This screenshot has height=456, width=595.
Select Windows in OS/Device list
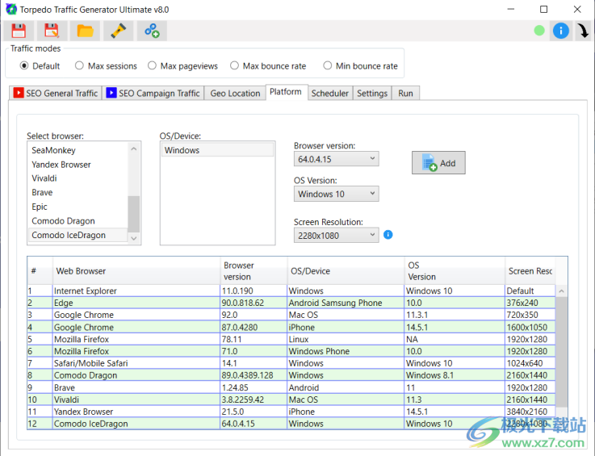[x=217, y=150]
